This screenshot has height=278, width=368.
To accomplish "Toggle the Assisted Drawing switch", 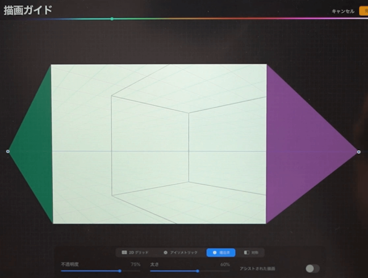I will point(312,268).
